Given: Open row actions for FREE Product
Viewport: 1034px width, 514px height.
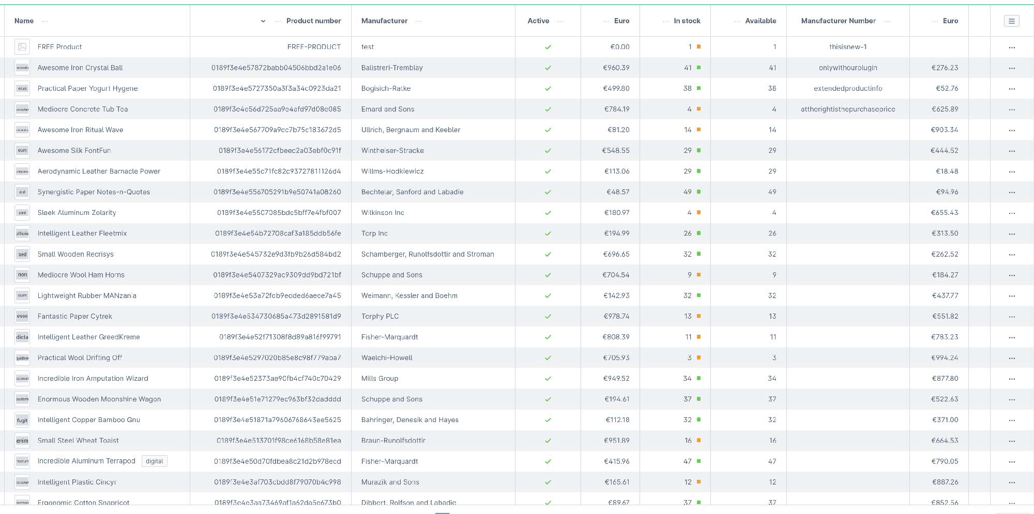Looking at the screenshot, I should tap(1012, 48).
